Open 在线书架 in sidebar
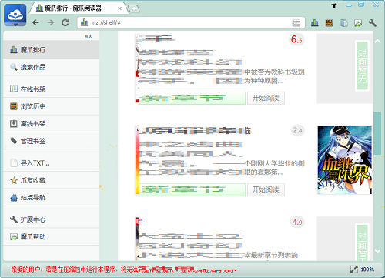This screenshot has width=385, height=278. click(x=51, y=89)
